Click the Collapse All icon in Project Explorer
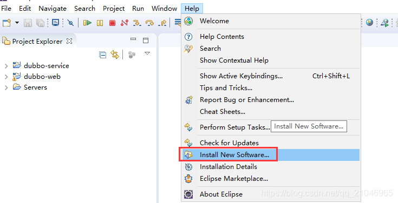 102,55
